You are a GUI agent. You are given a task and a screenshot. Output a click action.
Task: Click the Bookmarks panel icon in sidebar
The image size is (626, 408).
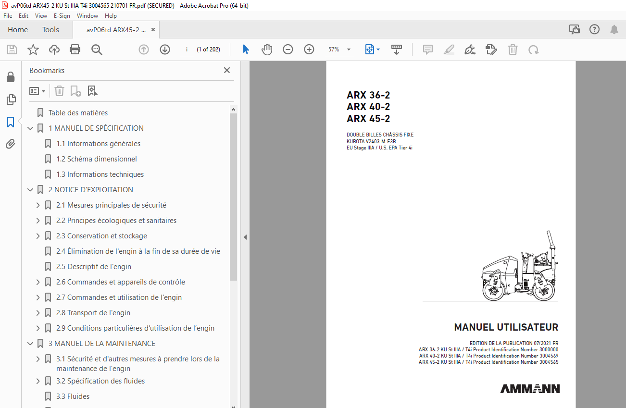(11, 122)
